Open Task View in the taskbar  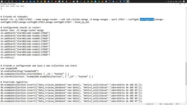pyautogui.click(x=12, y=1)
